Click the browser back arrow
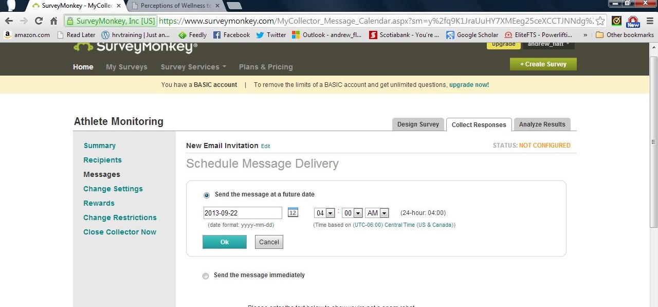The height and width of the screenshot is (307, 658). pos(9,21)
